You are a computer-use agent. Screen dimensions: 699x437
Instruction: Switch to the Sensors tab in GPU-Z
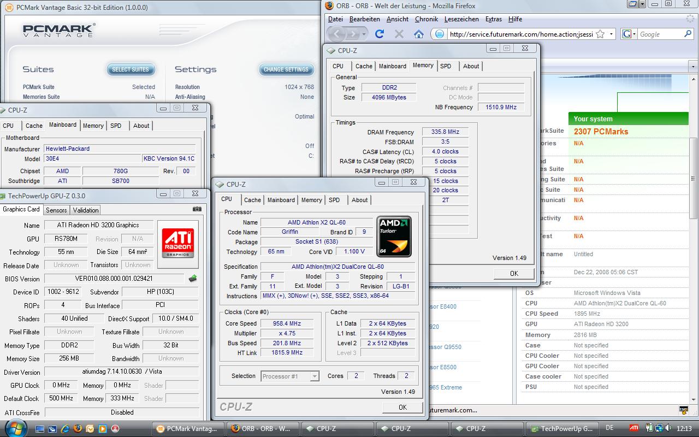pyautogui.click(x=56, y=210)
